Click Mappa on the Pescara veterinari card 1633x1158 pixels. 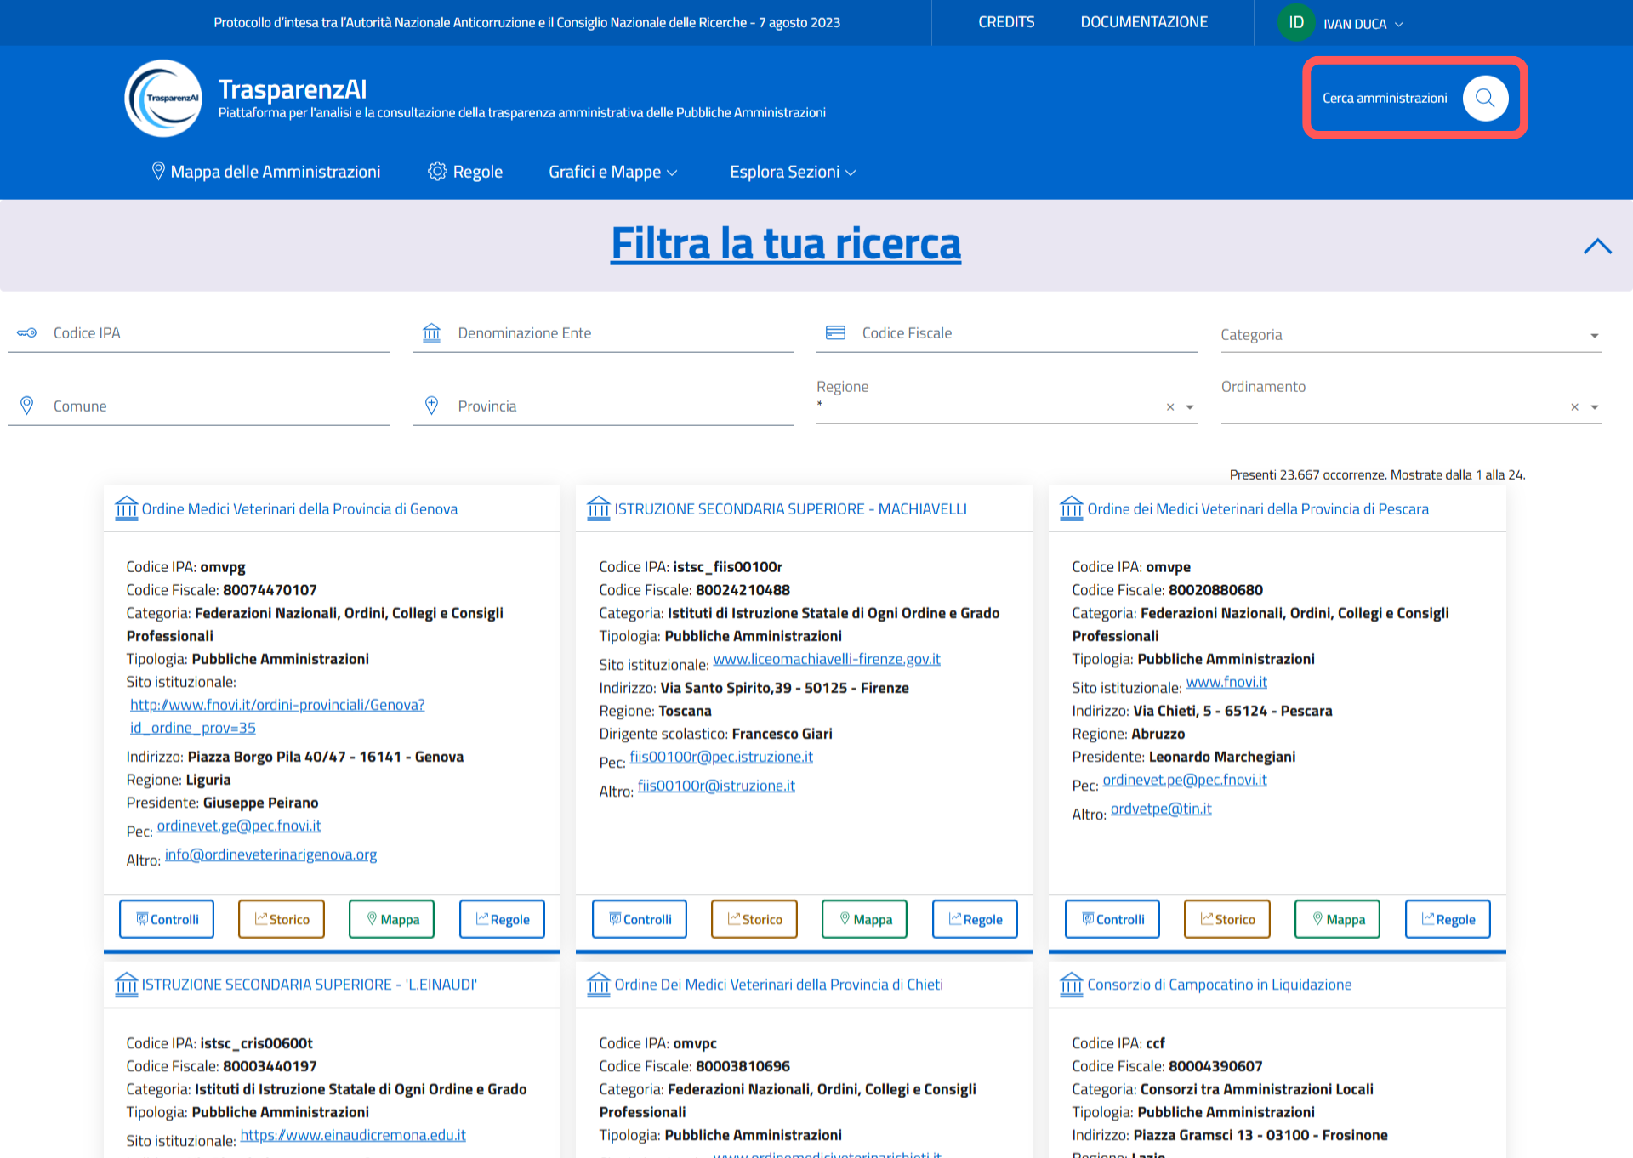click(x=1338, y=919)
